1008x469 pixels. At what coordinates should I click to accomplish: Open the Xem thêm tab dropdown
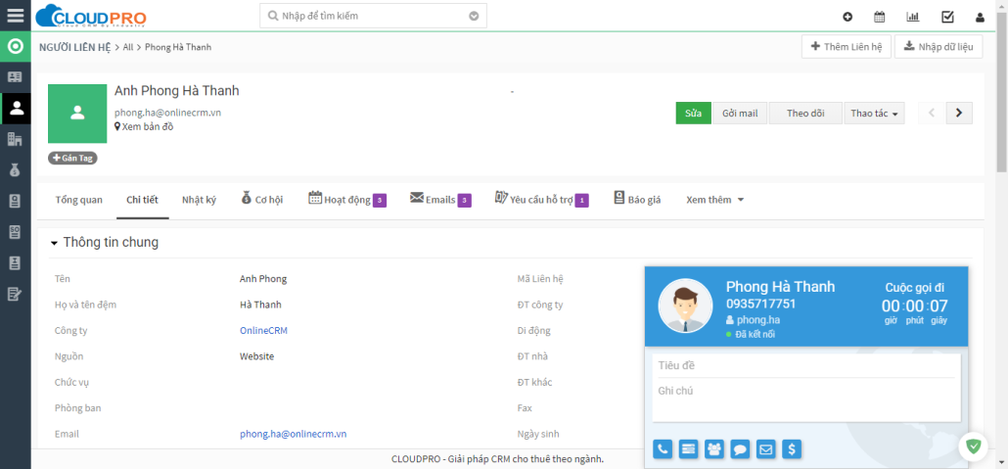(x=714, y=200)
